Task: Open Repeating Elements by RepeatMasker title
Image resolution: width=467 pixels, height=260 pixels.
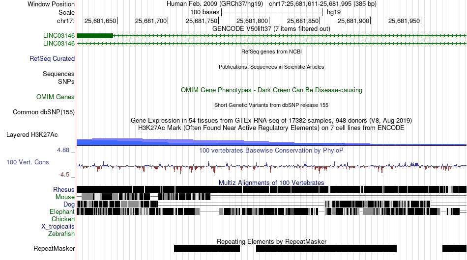Action: [x=271, y=241]
